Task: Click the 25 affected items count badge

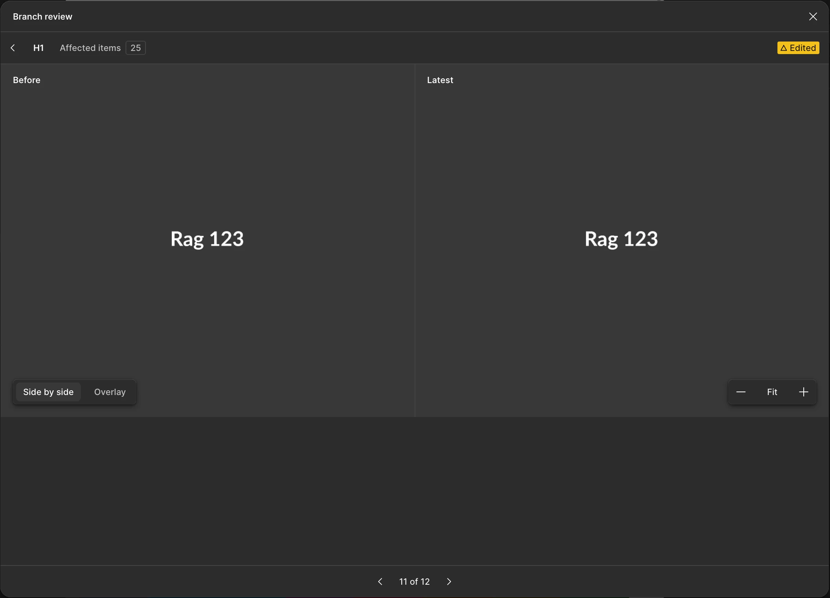Action: [135, 48]
